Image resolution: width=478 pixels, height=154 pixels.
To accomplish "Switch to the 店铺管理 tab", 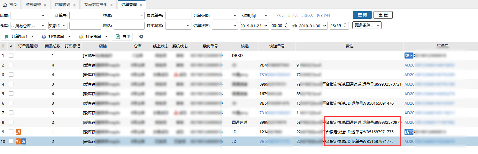I will click(x=62, y=5).
